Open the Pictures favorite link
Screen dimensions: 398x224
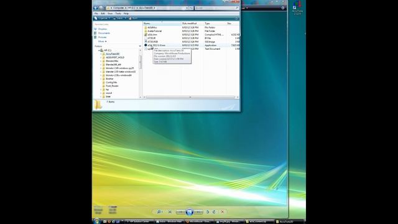[102, 37]
